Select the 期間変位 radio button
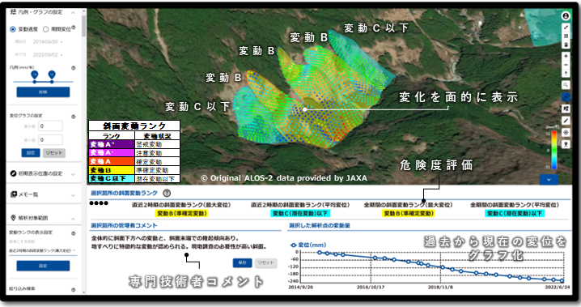581x307 pixels. pyautogui.click(x=46, y=29)
